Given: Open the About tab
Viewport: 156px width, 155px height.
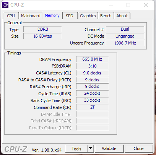Looking at the screenshot, I should [x=122, y=16].
